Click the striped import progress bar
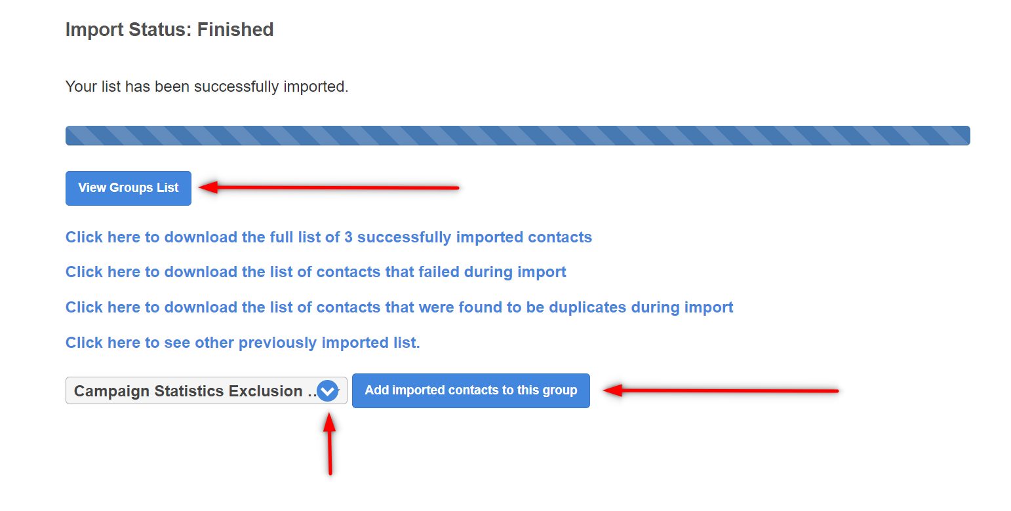Screen dimensions: 1011x511 [517, 136]
